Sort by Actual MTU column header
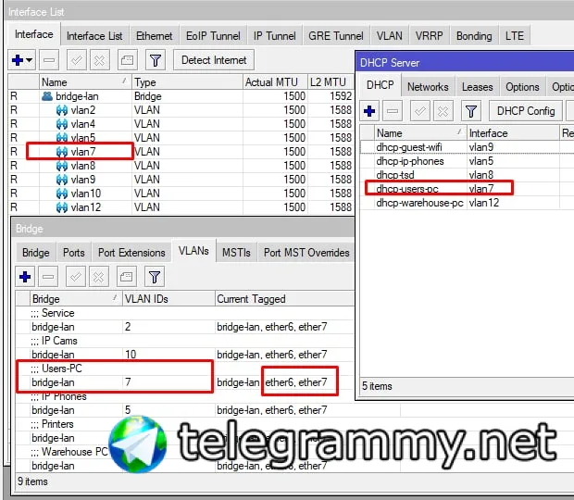The image size is (574, 500). point(275,82)
